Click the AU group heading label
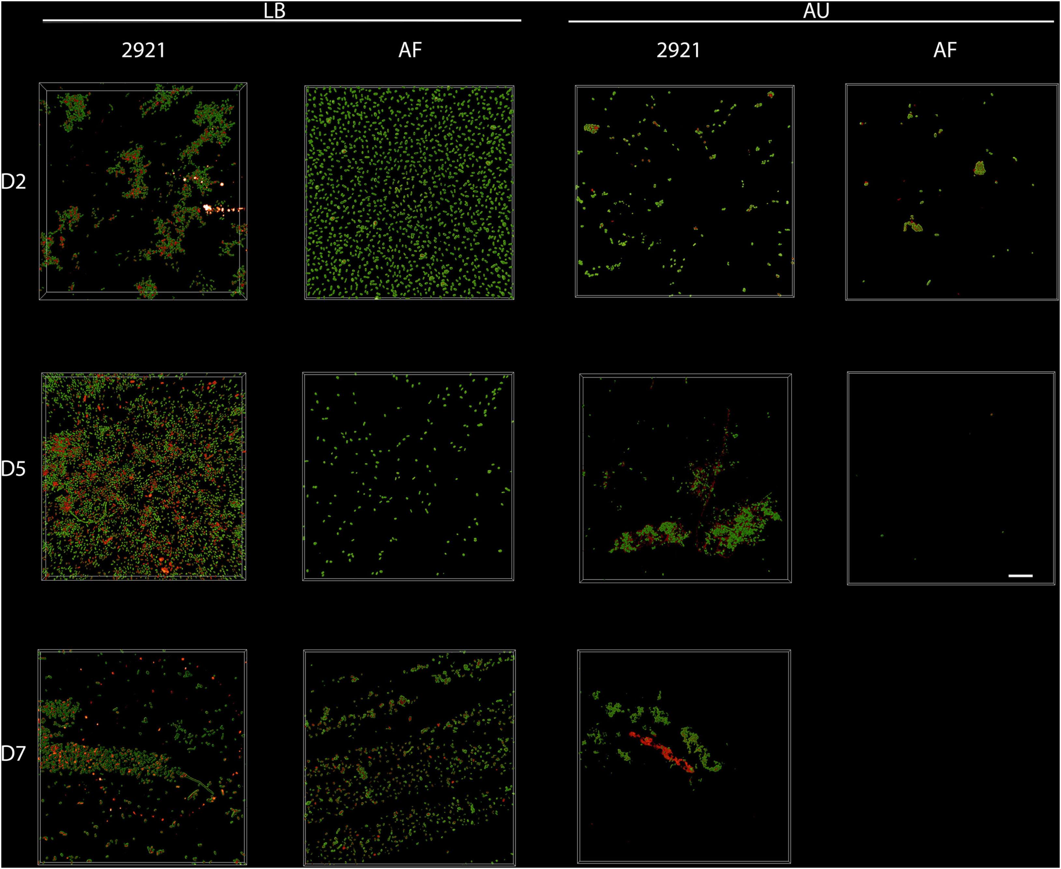Screen dimensions: 1061x869 (816, 11)
